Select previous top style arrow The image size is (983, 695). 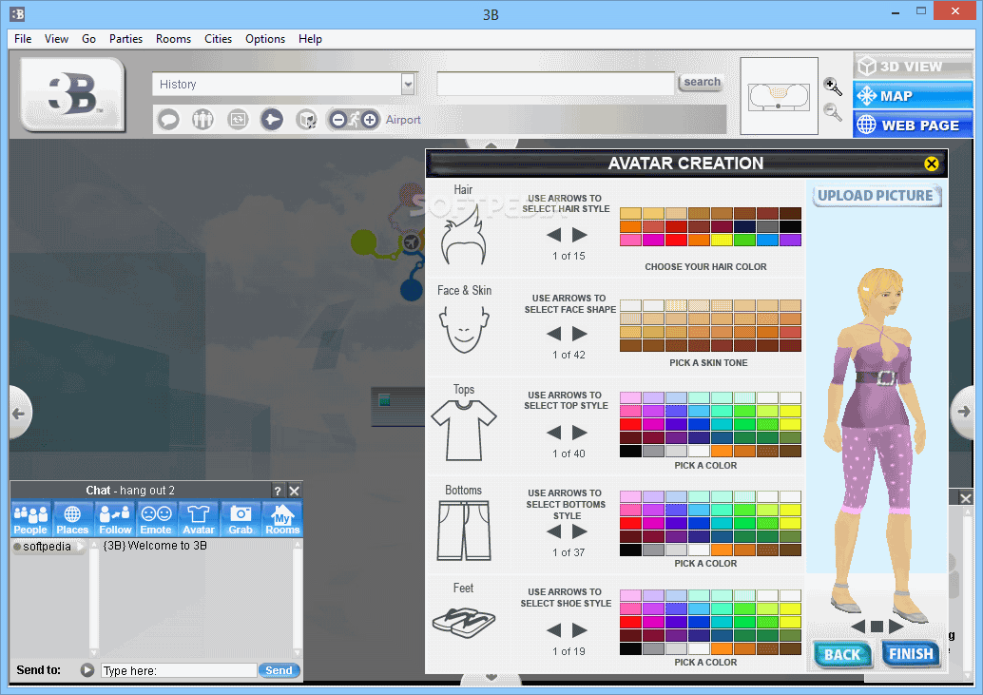[x=553, y=433]
